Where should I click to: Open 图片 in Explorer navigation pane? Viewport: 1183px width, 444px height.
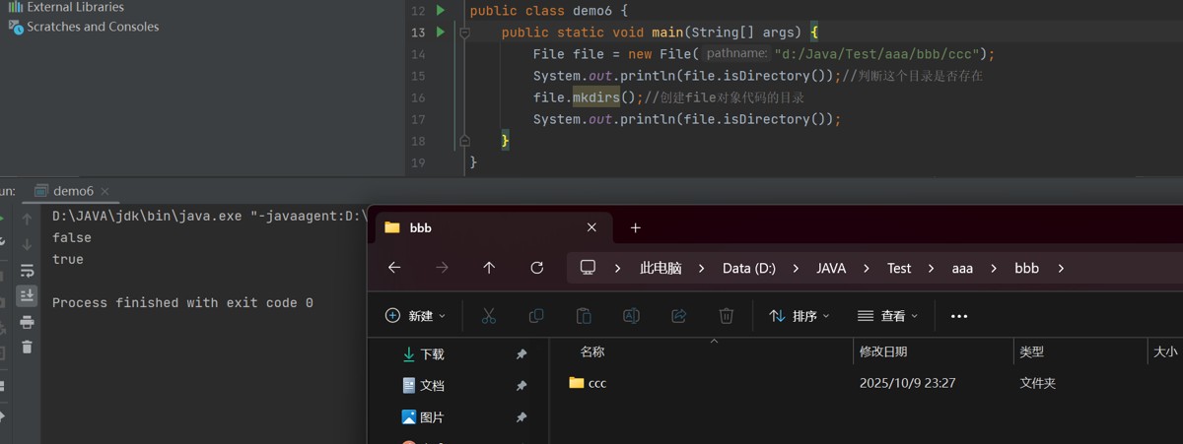tap(432, 417)
